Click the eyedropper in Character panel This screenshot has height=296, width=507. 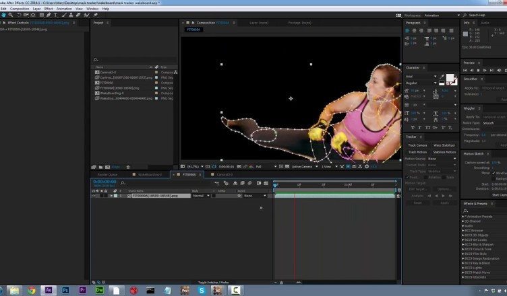click(x=442, y=77)
